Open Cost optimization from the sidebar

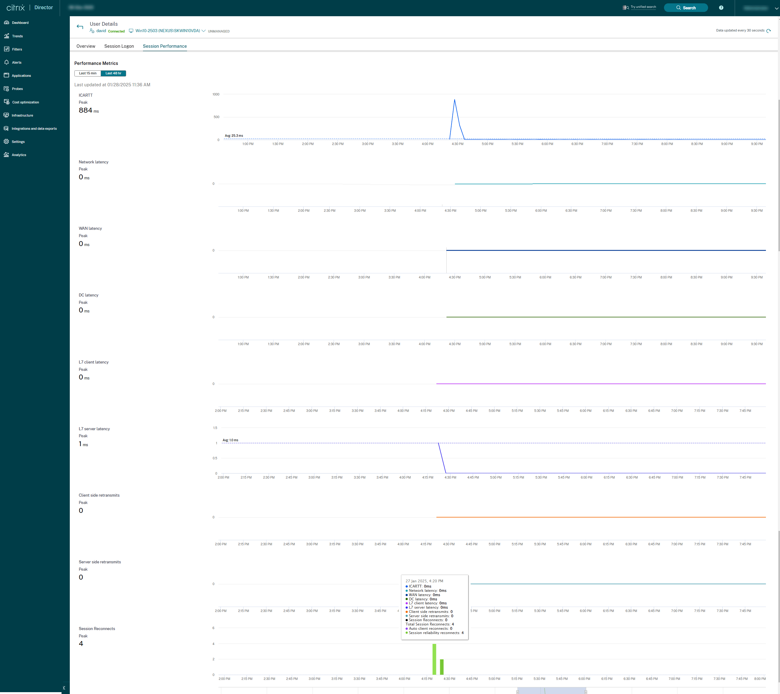click(25, 102)
